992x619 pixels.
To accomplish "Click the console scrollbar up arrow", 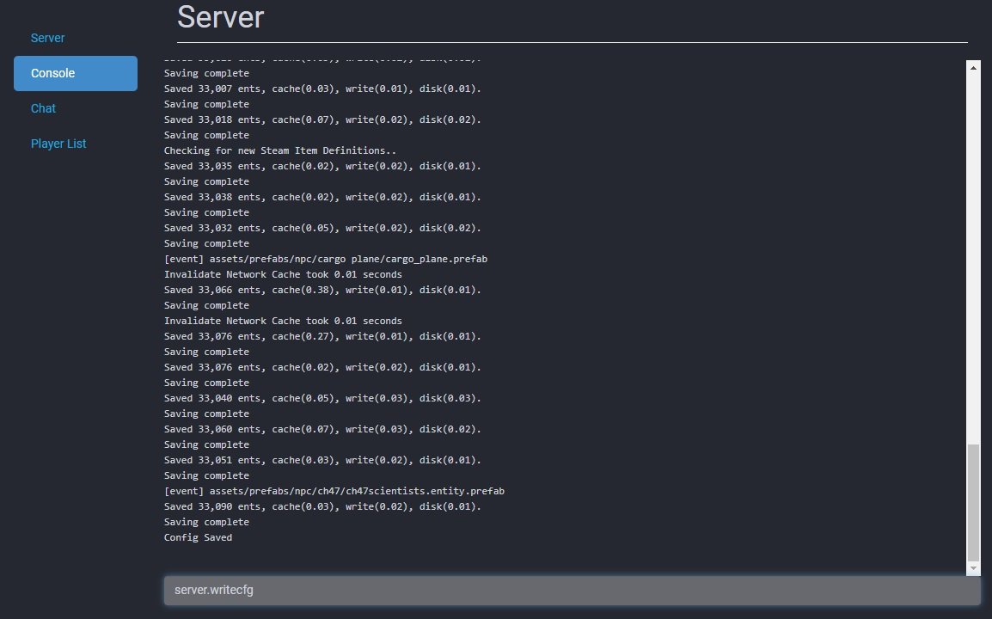I will coord(973,67).
